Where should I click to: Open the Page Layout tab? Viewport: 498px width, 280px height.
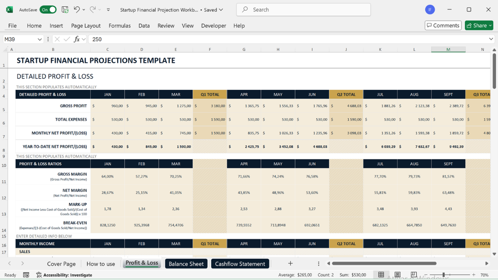(86, 26)
